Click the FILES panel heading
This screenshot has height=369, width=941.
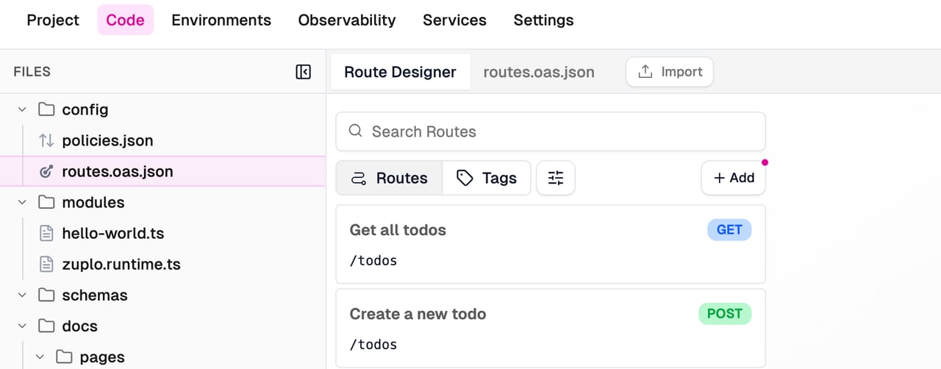(32, 71)
